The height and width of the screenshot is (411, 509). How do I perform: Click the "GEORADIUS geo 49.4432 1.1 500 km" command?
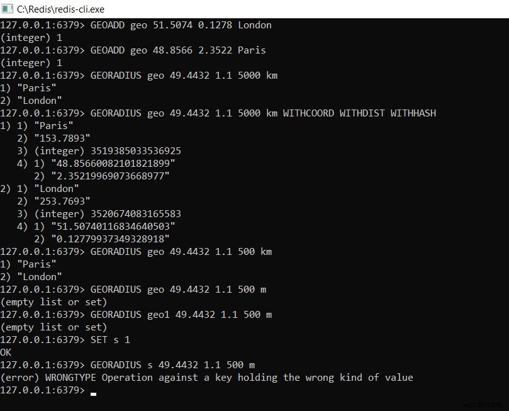tap(136, 252)
